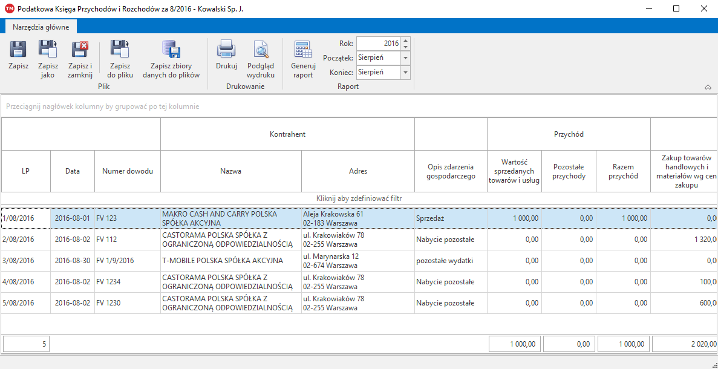Click the Drukuj printer icon
The image size is (718, 369).
point(226,50)
